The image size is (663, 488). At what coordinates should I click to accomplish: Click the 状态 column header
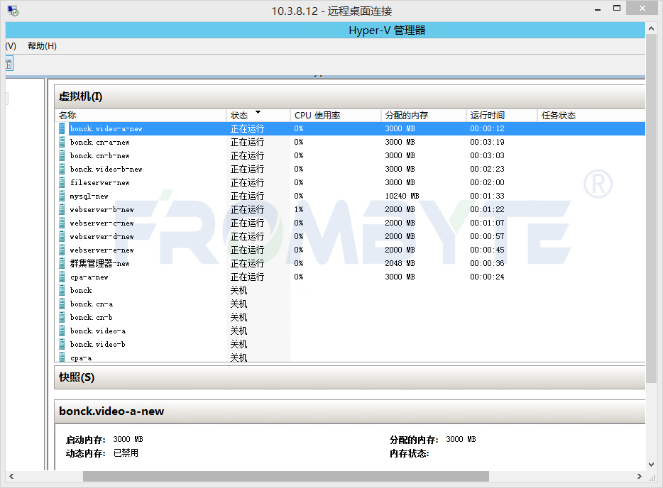click(x=258, y=115)
